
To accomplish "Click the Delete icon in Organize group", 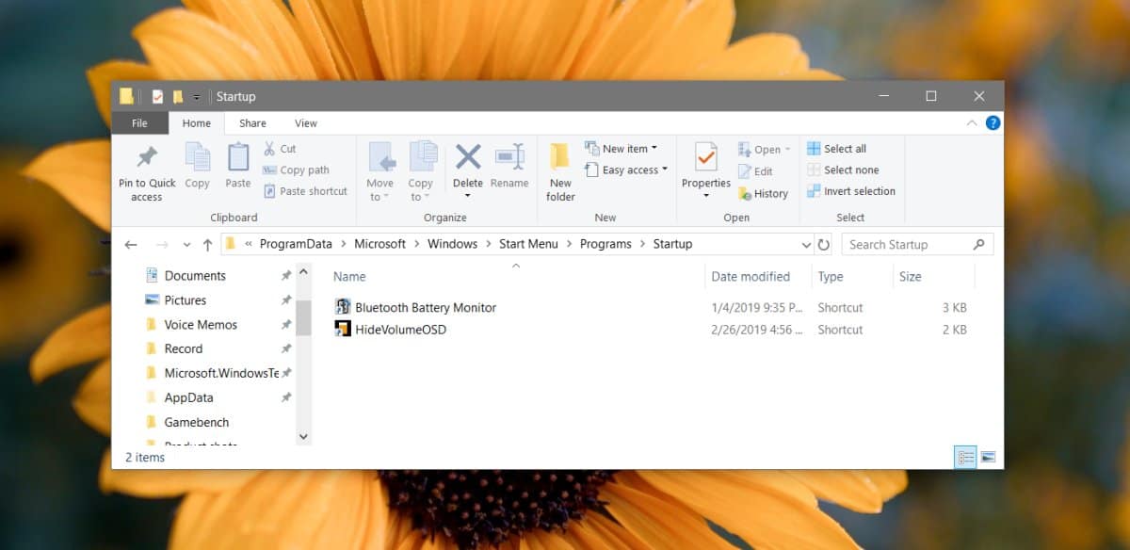I will click(x=468, y=156).
